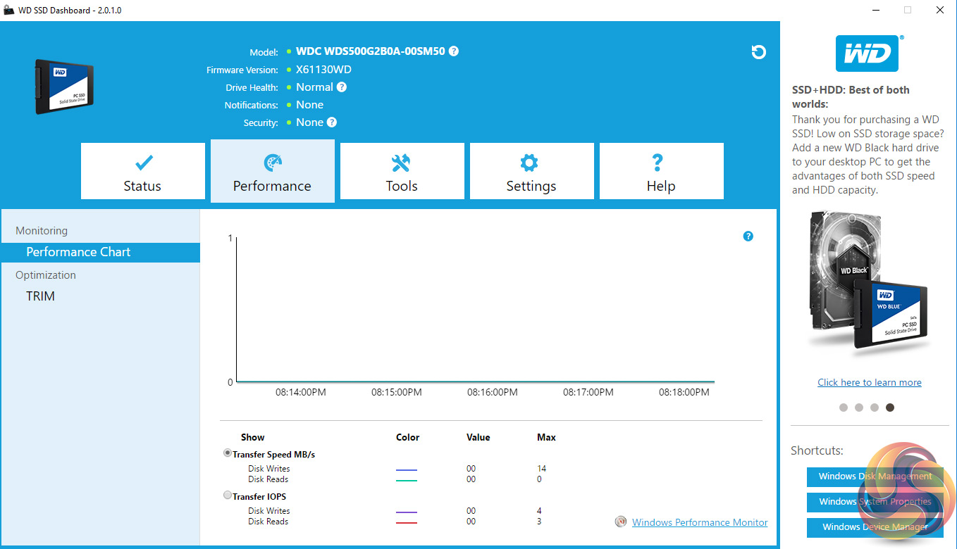Click the help icon next to Security
The width and height of the screenshot is (957, 549).
tap(332, 122)
